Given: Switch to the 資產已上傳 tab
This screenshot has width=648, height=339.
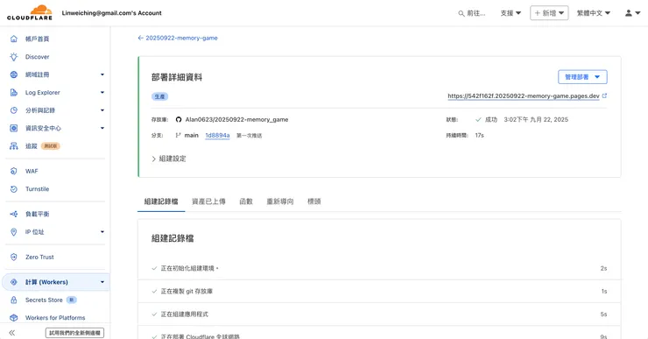Looking at the screenshot, I should click(208, 201).
